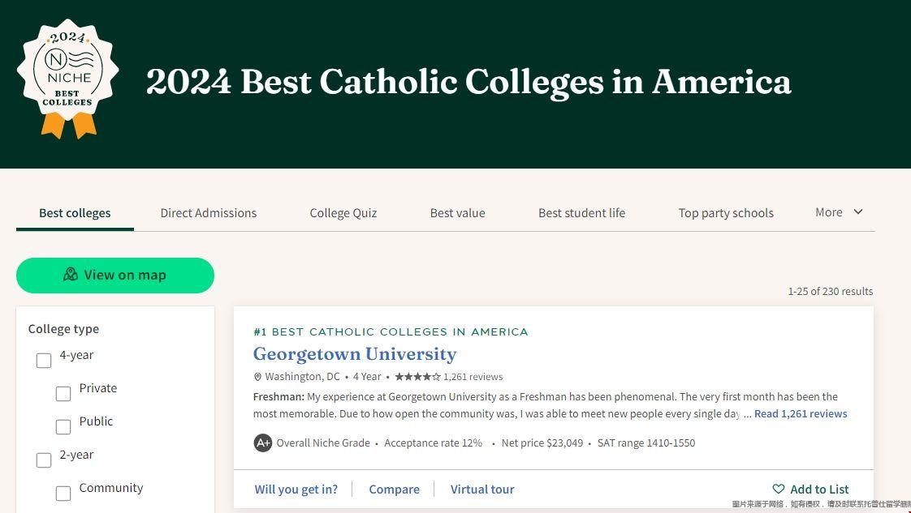Go to the College Quiz tab
911x513 pixels.
tap(343, 213)
